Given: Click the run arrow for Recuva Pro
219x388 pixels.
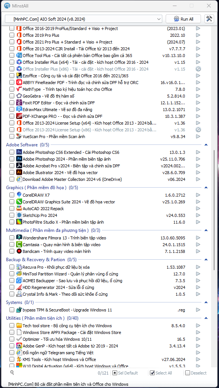Looking at the screenshot, I should [198, 267].
